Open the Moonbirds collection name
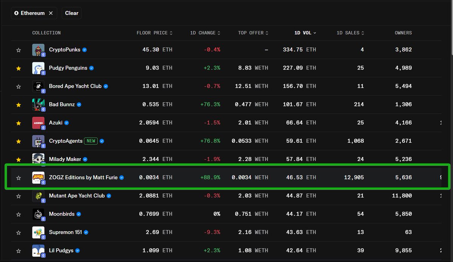The image size is (453, 262). point(62,214)
